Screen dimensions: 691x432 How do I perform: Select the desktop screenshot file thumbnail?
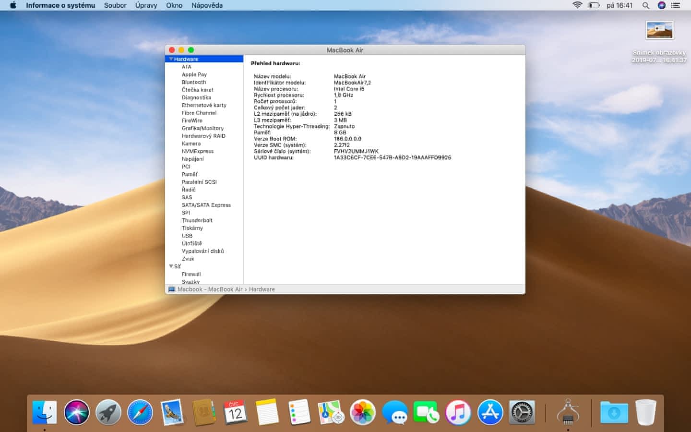[659, 30]
